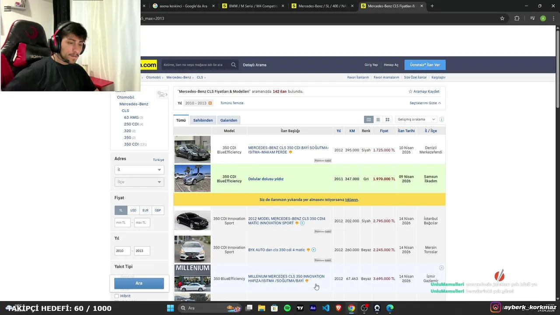The width and height of the screenshot is (560, 315).
Task: Open Microsoft Store from the taskbar
Action: (x=274, y=308)
